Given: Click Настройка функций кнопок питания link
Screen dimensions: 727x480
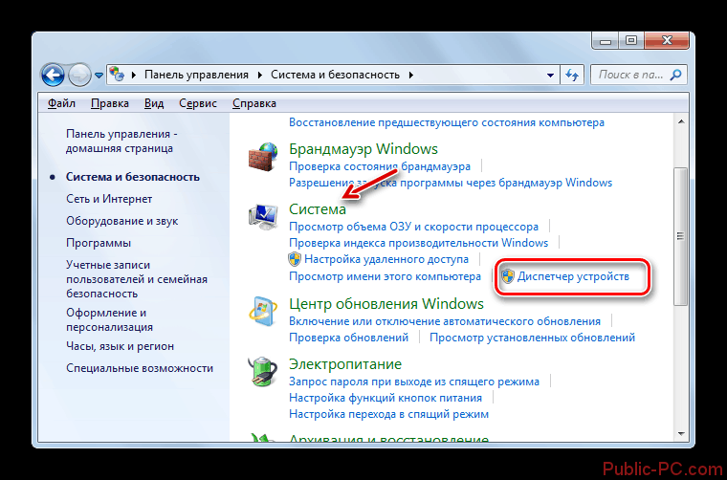Looking at the screenshot, I should point(386,398).
